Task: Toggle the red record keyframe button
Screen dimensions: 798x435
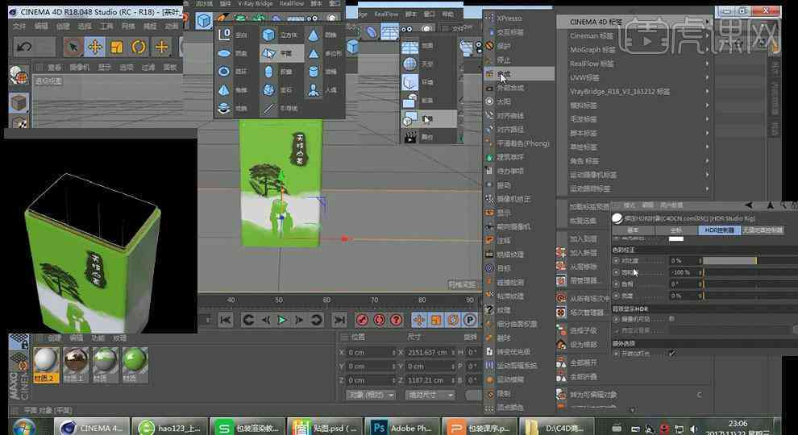Action: click(362, 320)
